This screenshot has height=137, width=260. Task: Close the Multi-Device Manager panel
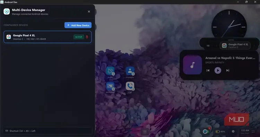[89, 11]
